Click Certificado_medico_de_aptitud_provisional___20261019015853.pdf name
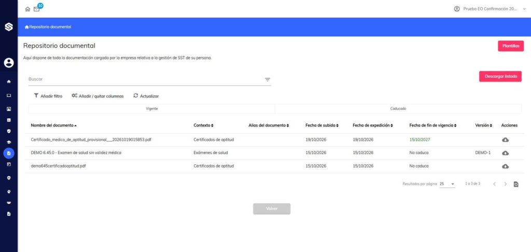 coord(91,139)
